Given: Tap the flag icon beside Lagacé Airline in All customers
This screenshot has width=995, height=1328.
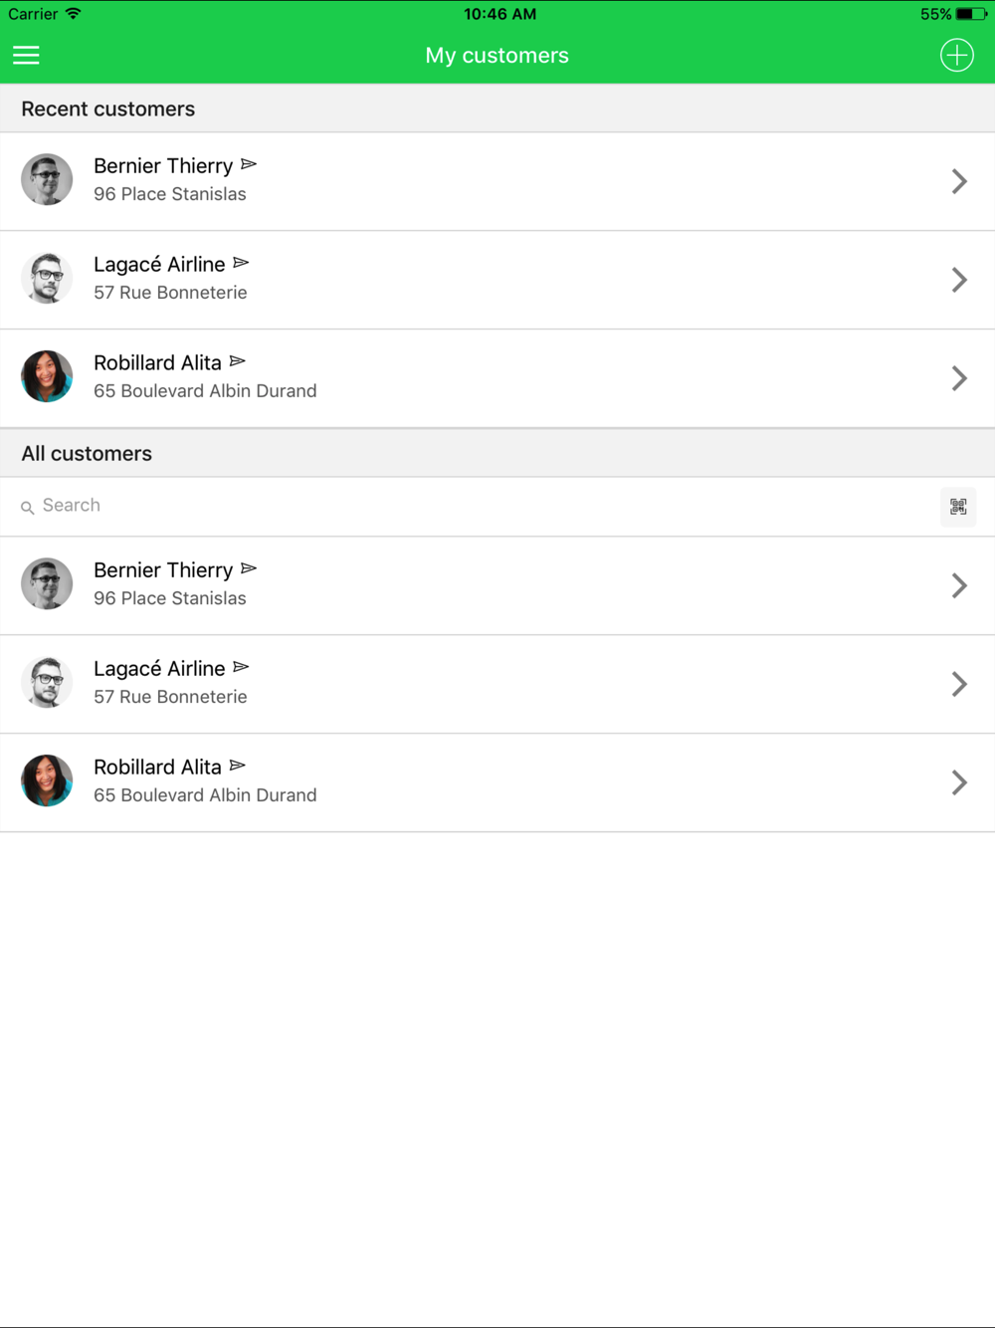Looking at the screenshot, I should (x=241, y=667).
